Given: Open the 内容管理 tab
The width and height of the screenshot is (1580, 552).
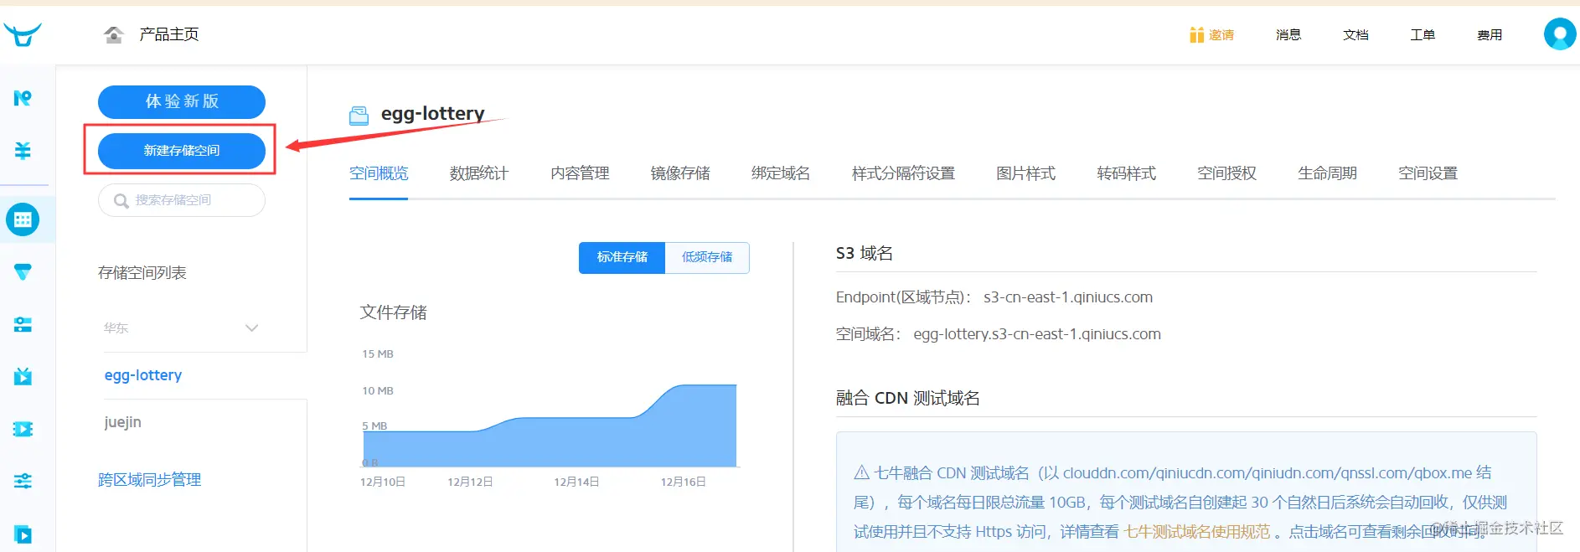Looking at the screenshot, I should pos(580,173).
